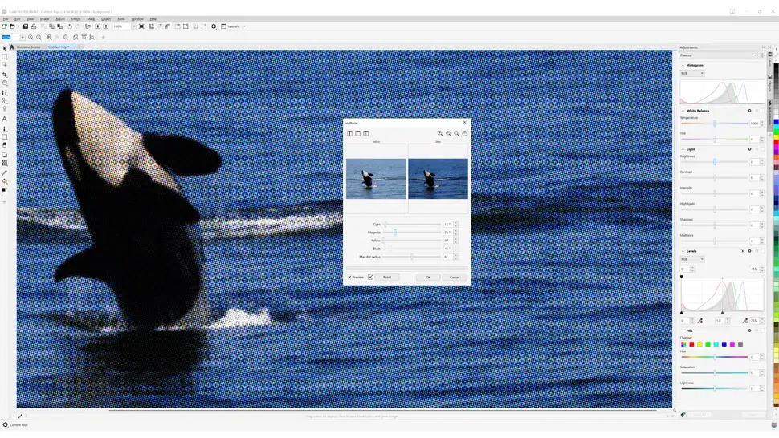Open the Effects menu
This screenshot has height=438, width=779.
point(75,18)
